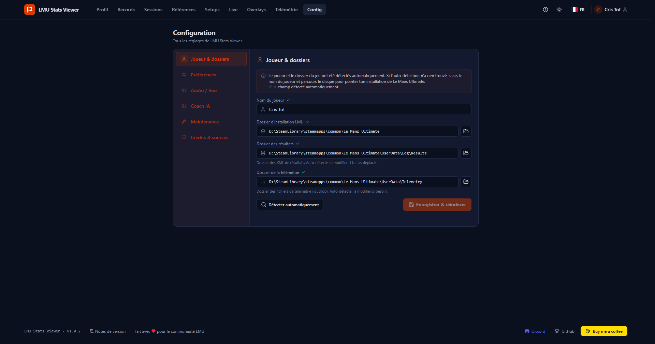Viewport: 655px width, 344px height.
Task: Click the Préférences sliders icon
Action: [x=184, y=75]
